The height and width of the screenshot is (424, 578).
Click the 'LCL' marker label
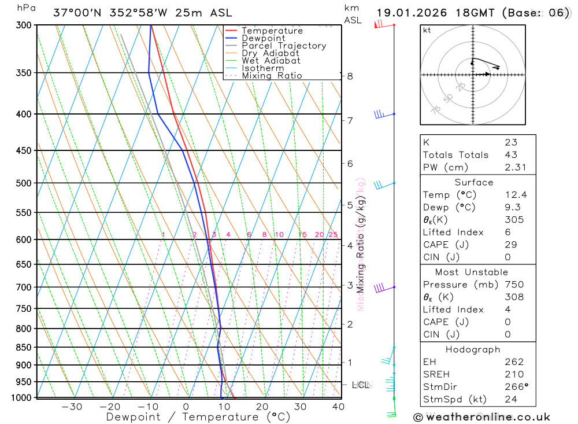click(x=361, y=385)
